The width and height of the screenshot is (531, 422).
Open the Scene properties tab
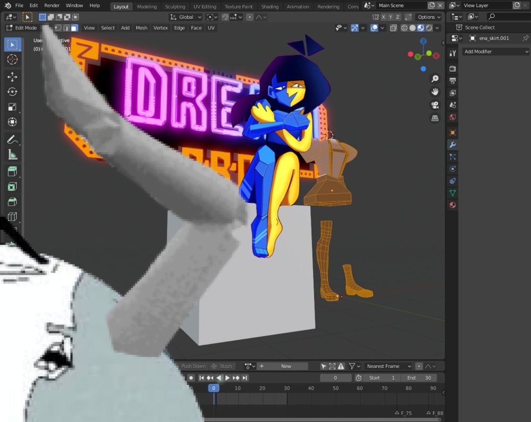(x=452, y=105)
